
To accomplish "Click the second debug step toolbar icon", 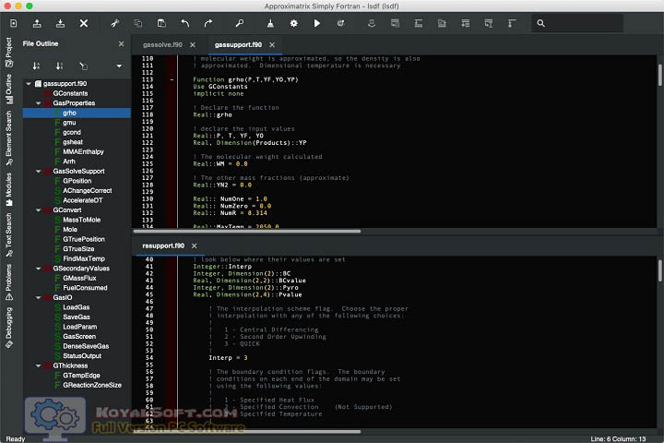I will point(395,23).
